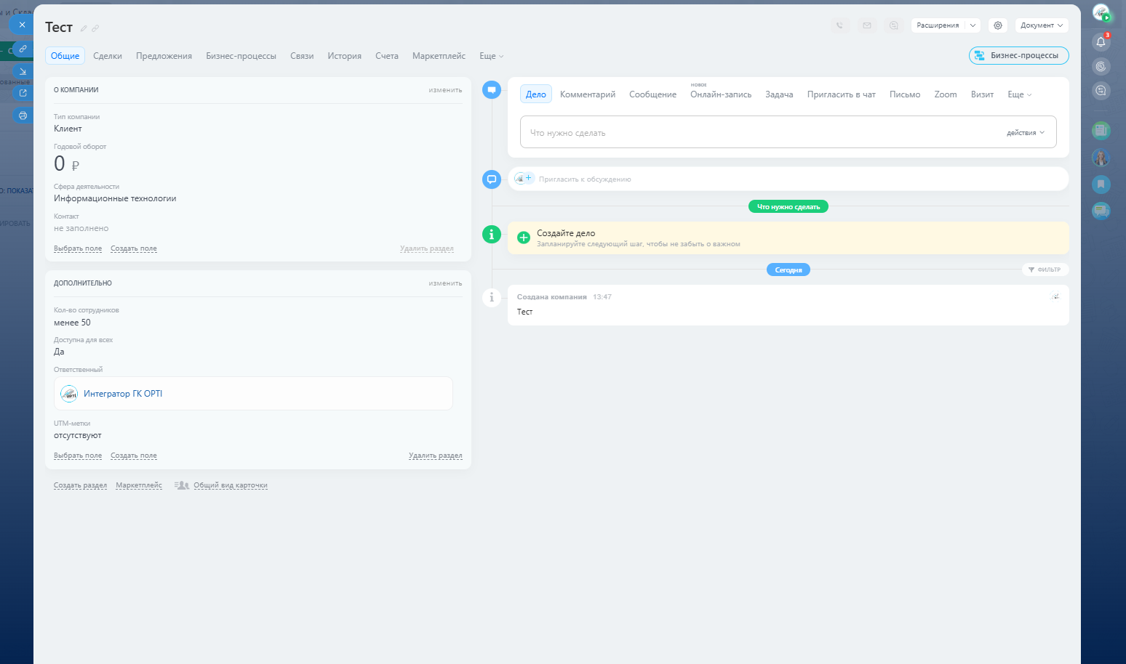Open the Расширения dropdown arrow

click(973, 25)
